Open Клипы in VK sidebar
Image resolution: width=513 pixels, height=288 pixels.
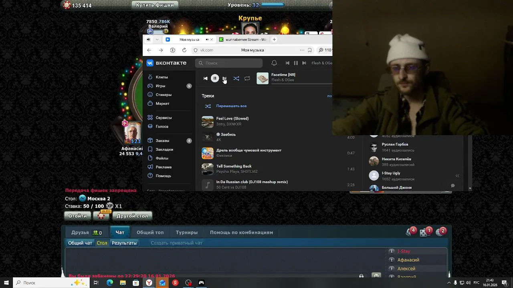click(x=162, y=77)
